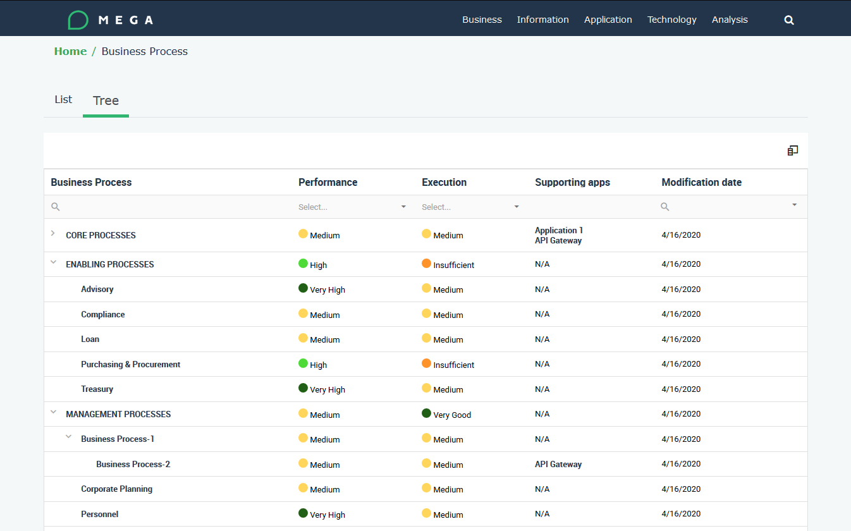Click the search icon in Business Process filter

[56, 207]
